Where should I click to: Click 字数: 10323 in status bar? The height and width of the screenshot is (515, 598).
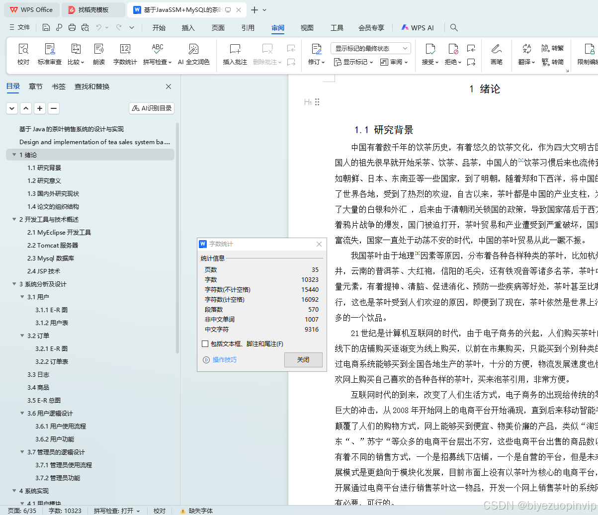[x=65, y=511]
